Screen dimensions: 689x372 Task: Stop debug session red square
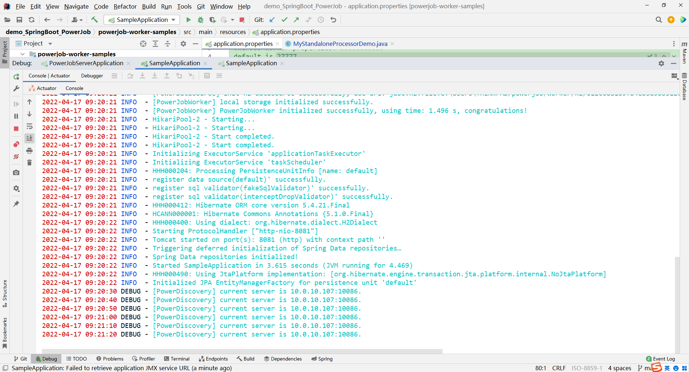[16, 129]
